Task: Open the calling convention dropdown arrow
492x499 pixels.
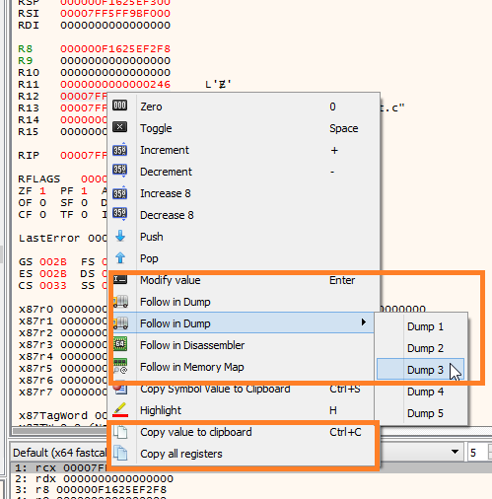Action: click(x=455, y=452)
